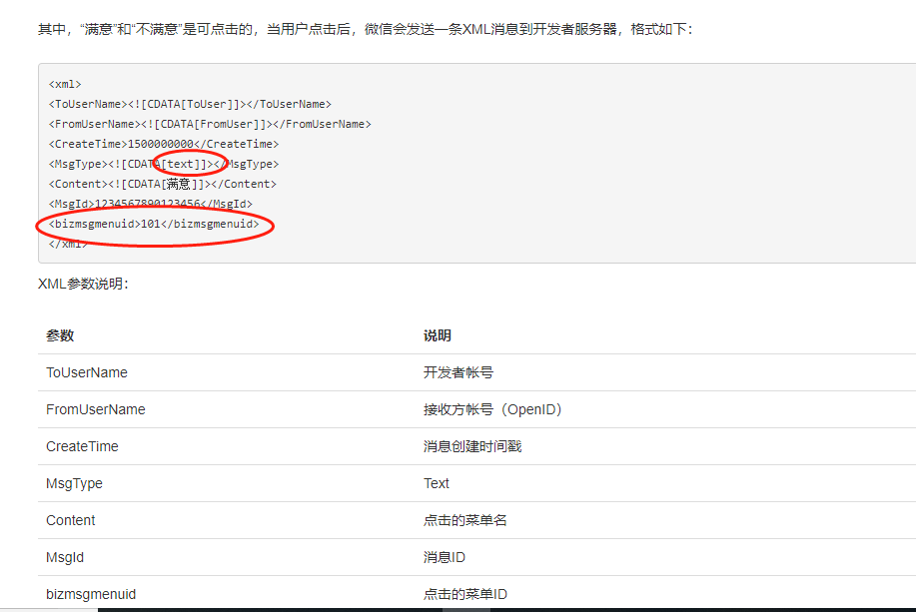Click the 点击的菜单名 description cell
Viewport: 916px width, 612px height.
pos(465,520)
